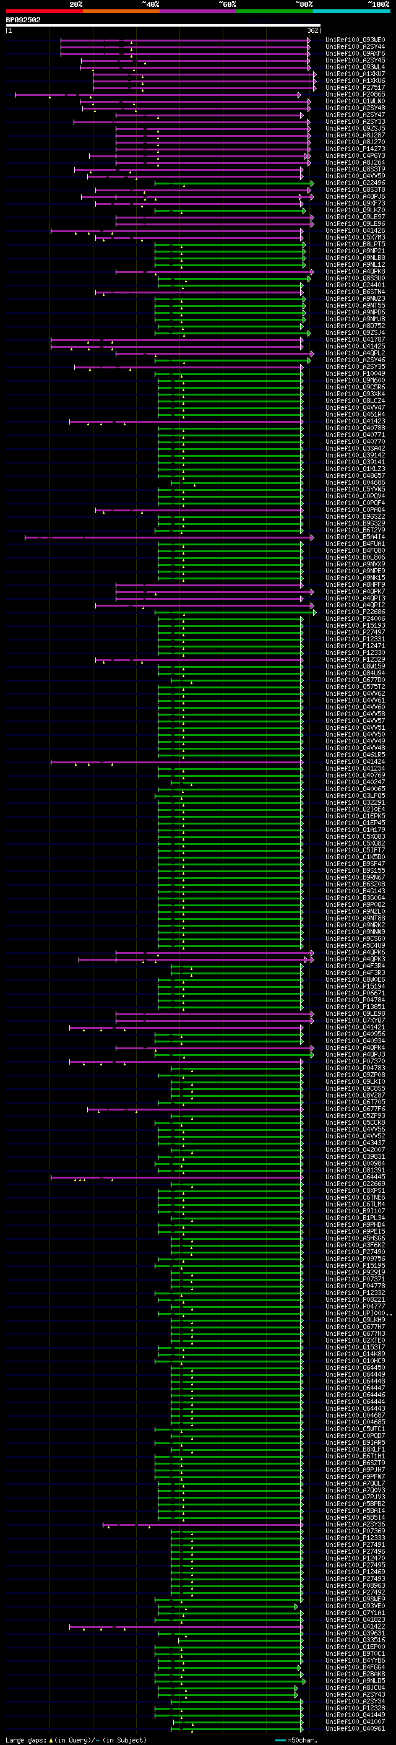Screen dimensions: 396x1745
Task: Click the UniRef100_Q41426 label
Action: (355, 230)
